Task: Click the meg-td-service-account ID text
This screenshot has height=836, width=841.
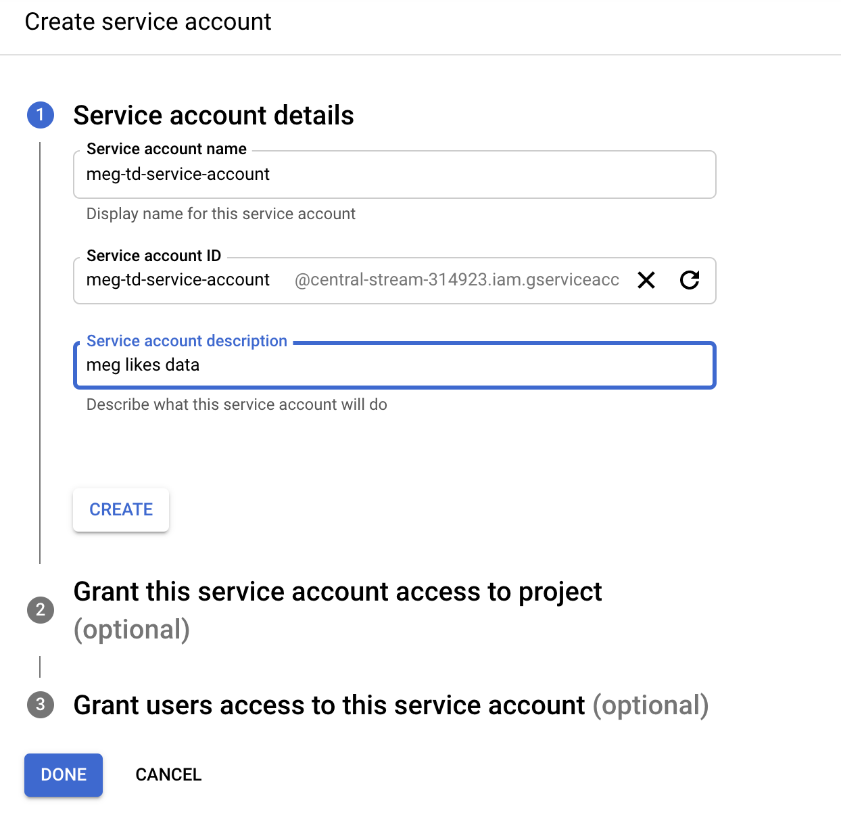Action: click(x=178, y=280)
